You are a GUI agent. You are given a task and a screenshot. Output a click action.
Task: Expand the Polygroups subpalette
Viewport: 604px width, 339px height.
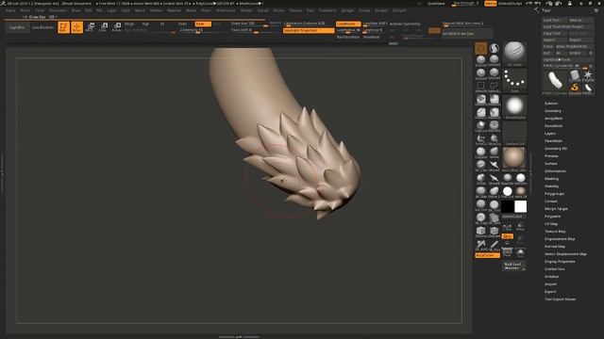(x=554, y=194)
